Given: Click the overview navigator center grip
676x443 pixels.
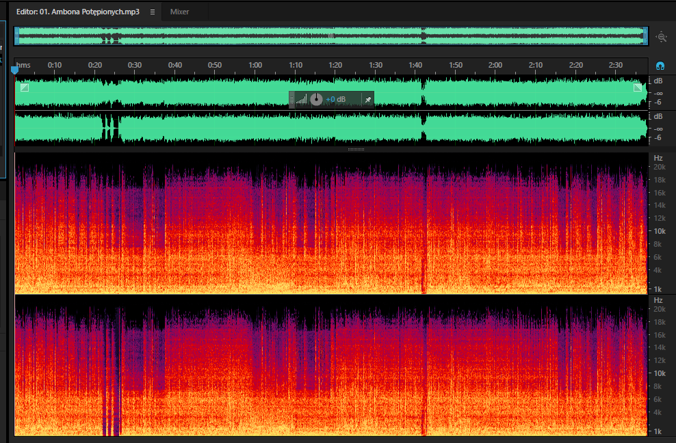Looking at the screenshot, I should click(330, 36).
